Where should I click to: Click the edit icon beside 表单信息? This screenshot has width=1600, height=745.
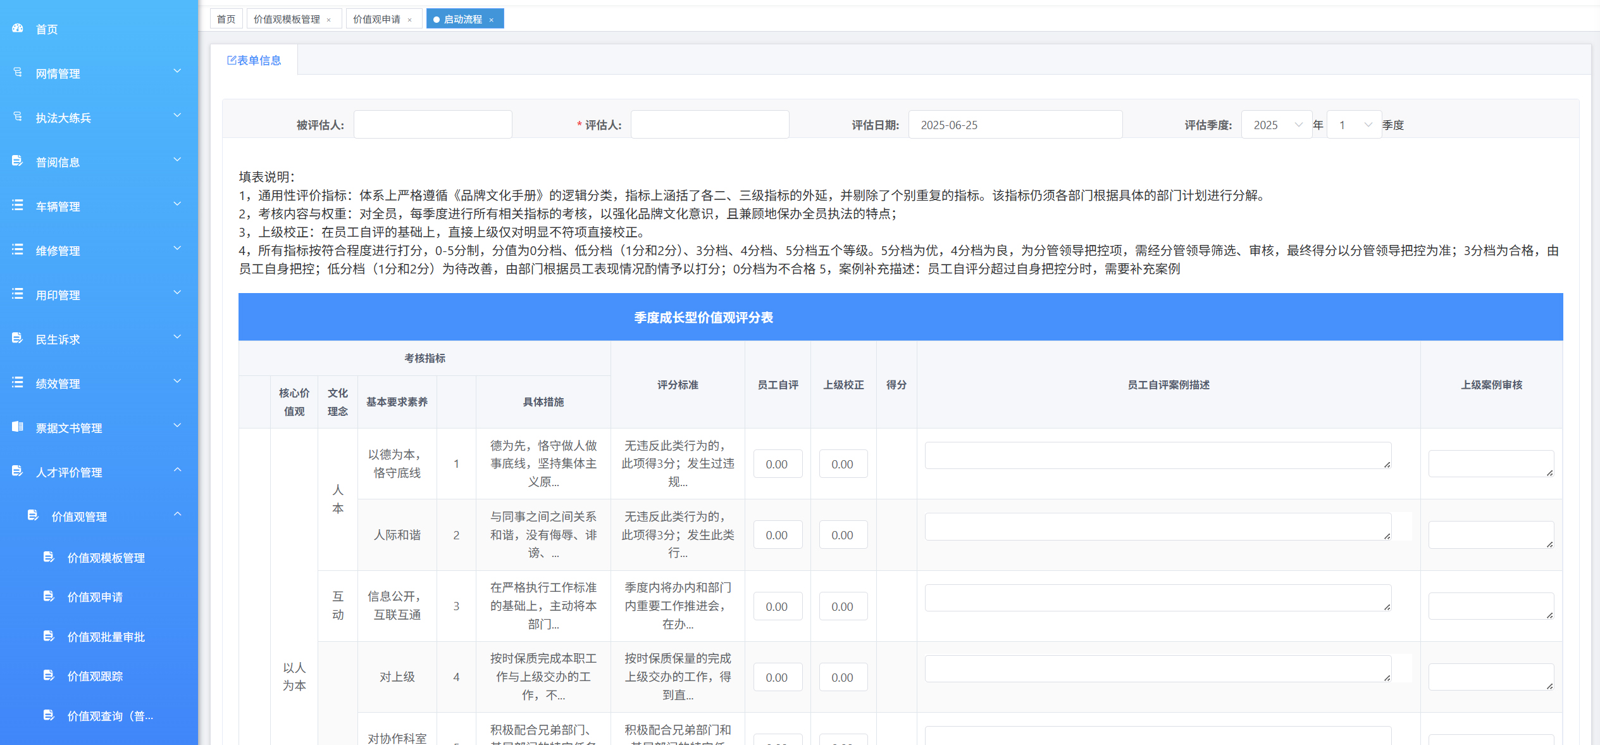coord(232,60)
